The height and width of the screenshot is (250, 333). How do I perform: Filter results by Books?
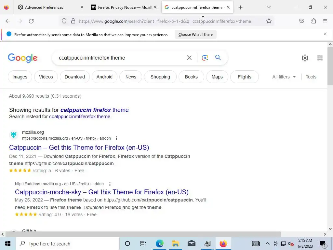191,77
